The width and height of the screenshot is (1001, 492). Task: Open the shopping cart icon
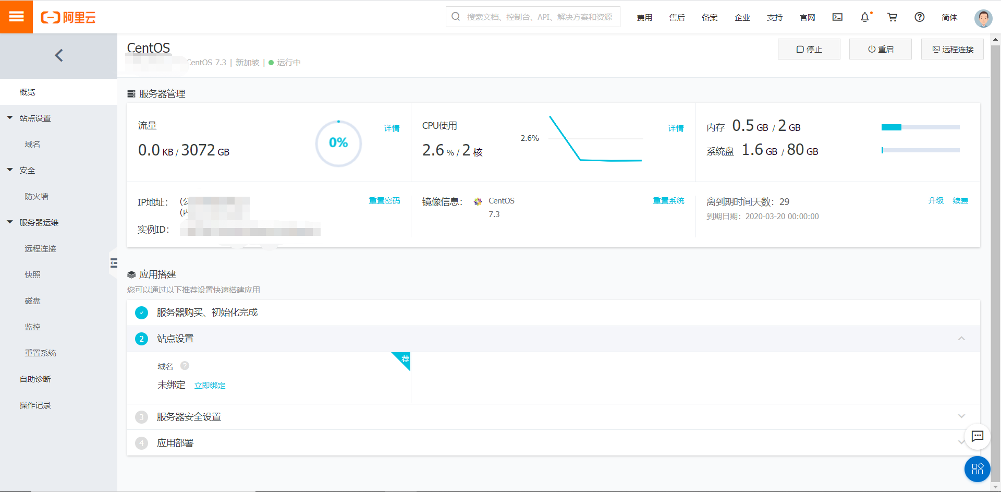coord(892,17)
